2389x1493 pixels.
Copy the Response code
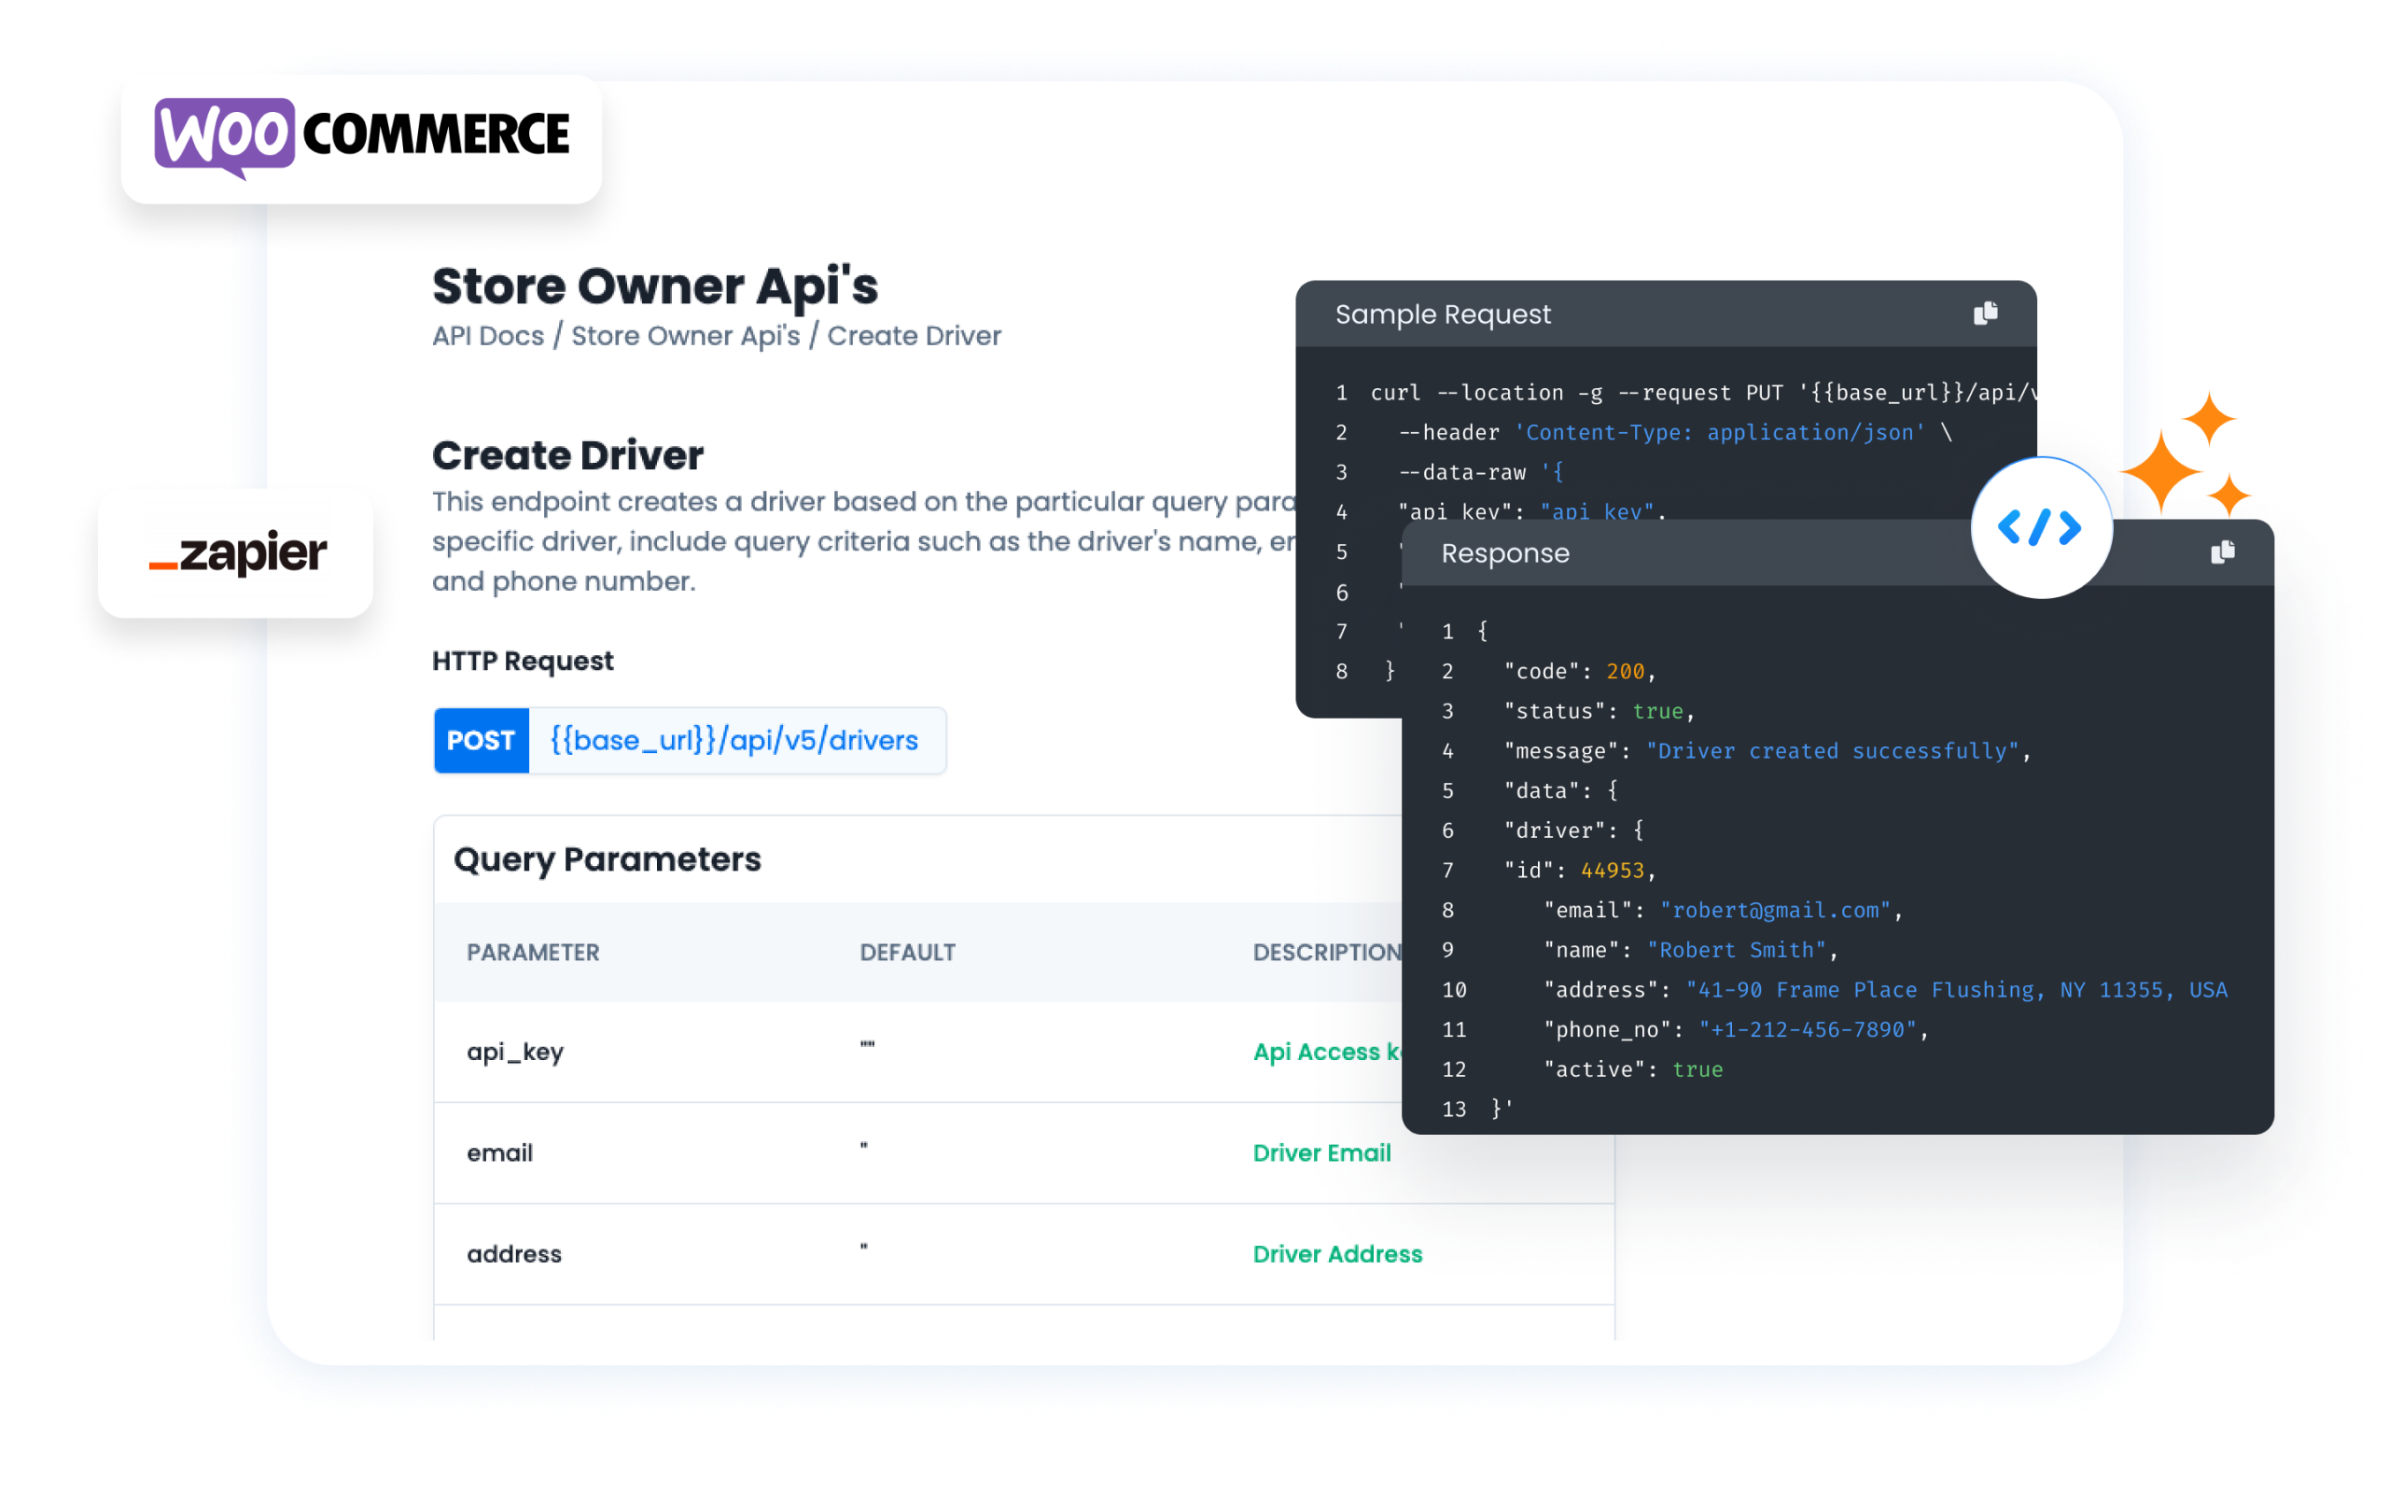(x=2222, y=552)
